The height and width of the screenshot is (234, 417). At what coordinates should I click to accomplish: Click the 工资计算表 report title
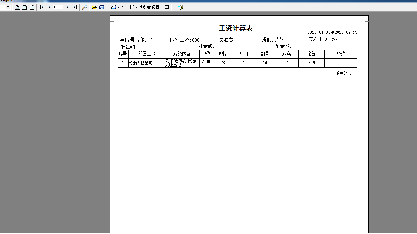click(x=236, y=28)
